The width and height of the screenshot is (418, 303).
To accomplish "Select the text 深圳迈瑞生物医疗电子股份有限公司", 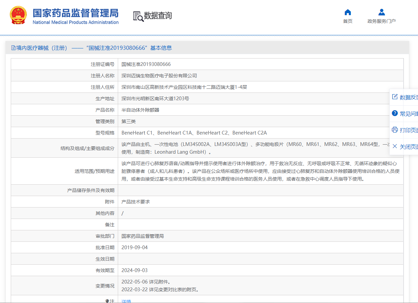I will pos(159,76).
